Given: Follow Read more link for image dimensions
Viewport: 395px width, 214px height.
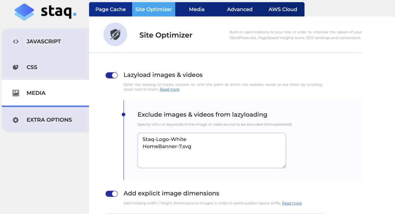Looking at the screenshot, I should 292,203.
